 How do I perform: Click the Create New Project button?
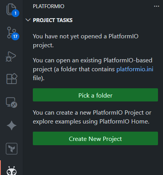[95, 138]
